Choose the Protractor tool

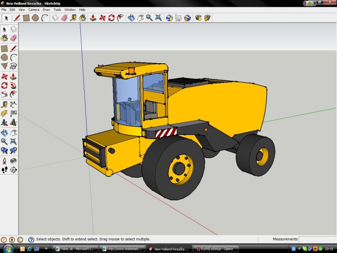click(4, 114)
